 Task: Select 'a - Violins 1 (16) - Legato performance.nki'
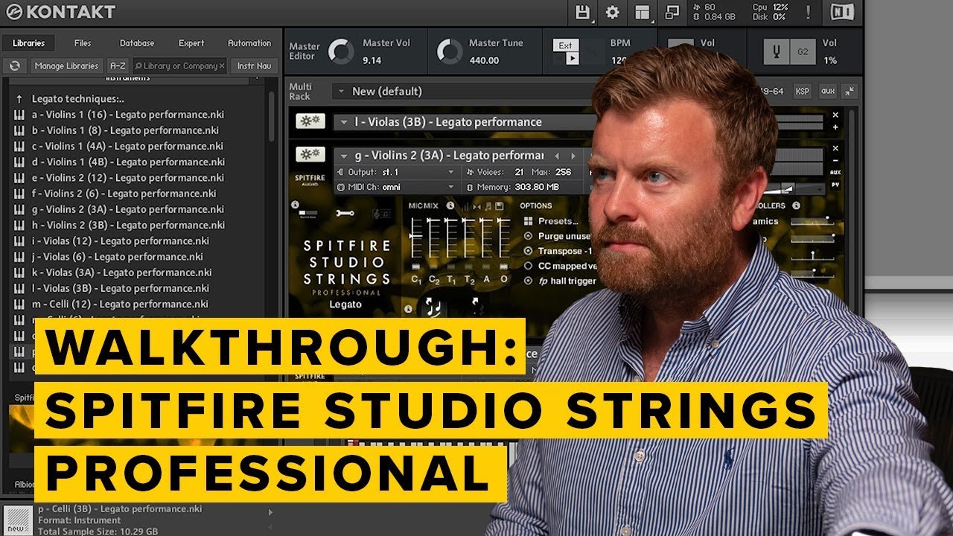tap(127, 115)
